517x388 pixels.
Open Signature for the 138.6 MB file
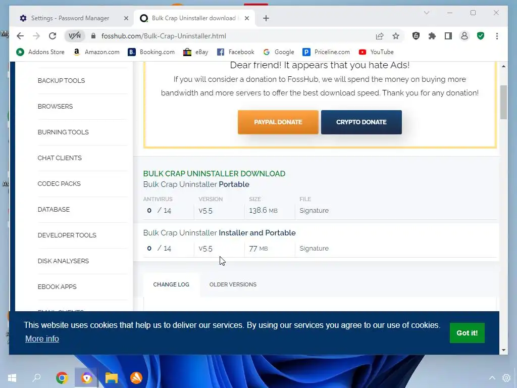click(314, 211)
